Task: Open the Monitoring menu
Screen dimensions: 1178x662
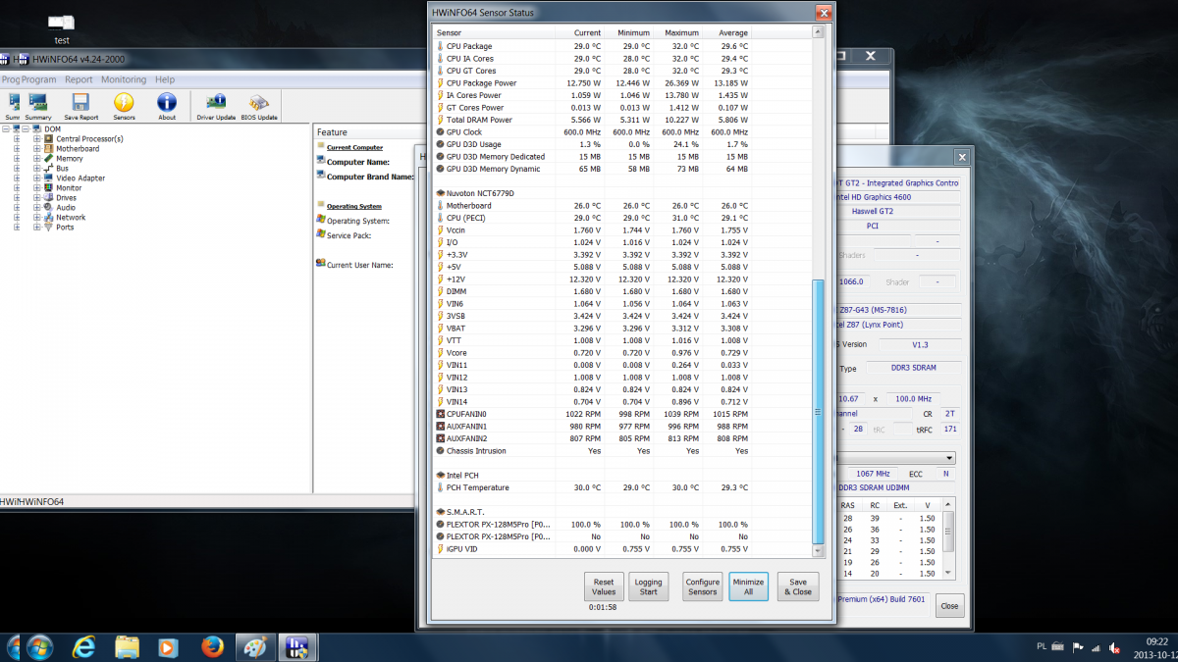Action: [124, 79]
